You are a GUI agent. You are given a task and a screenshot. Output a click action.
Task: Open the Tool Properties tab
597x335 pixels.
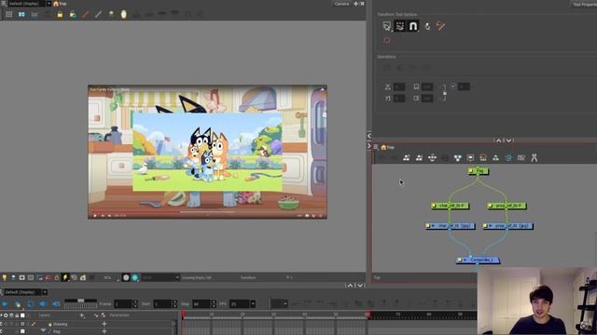[585, 4]
